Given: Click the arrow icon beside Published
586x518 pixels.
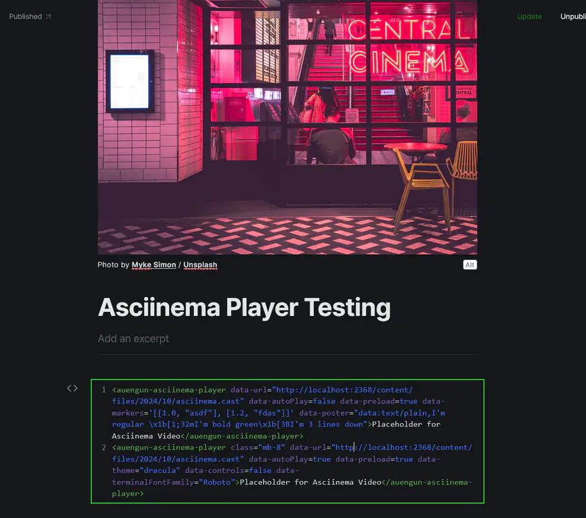Looking at the screenshot, I should (48, 16).
